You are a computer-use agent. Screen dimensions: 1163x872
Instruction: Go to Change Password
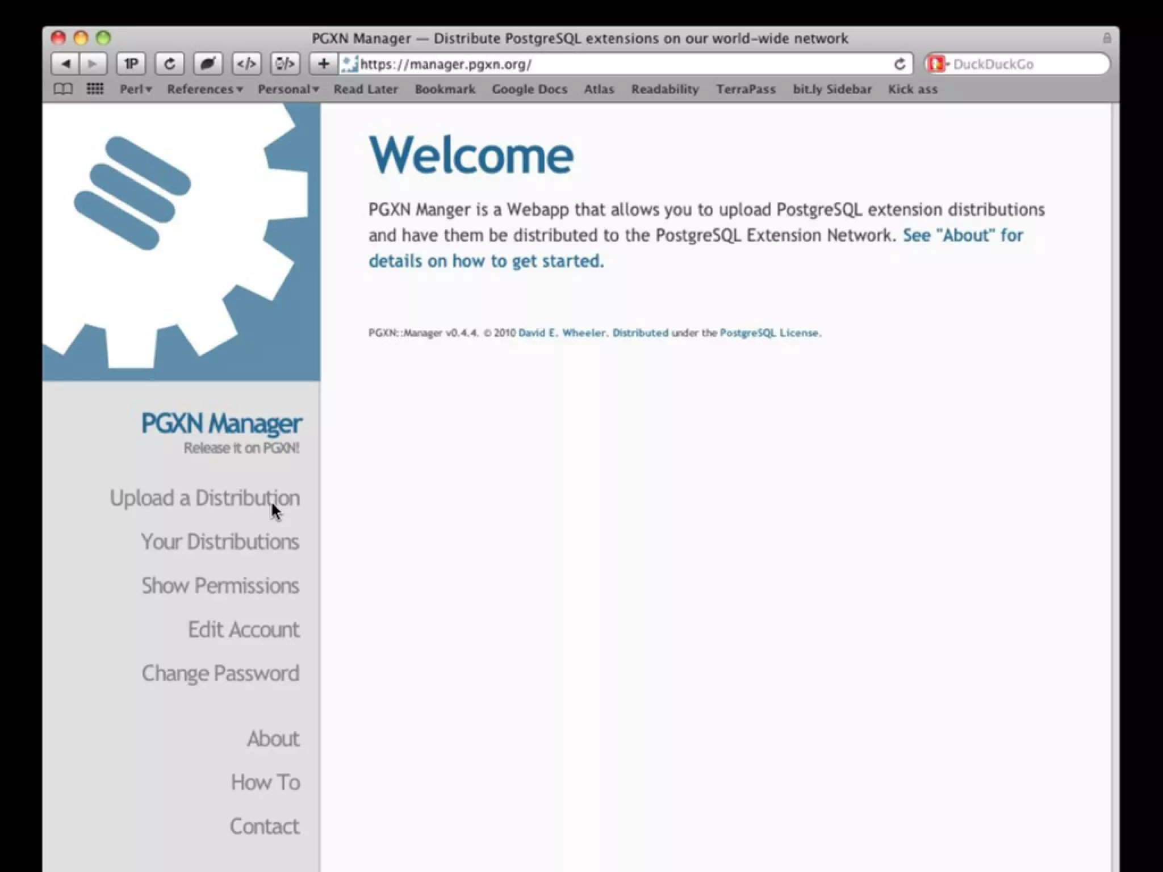click(x=220, y=673)
